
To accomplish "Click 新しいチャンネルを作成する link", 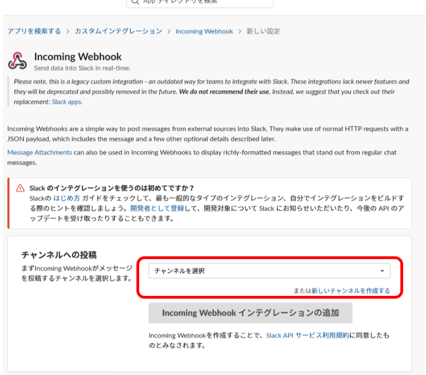I will (x=351, y=291).
